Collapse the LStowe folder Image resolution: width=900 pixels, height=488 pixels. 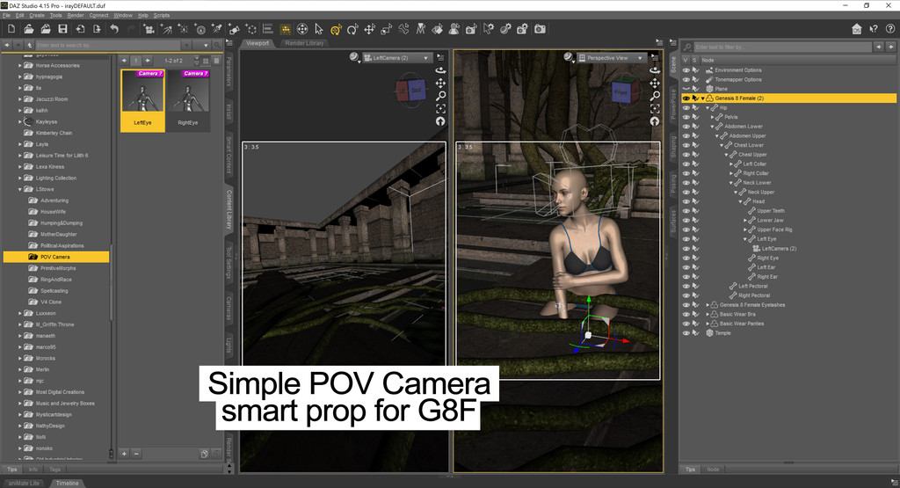(x=19, y=189)
